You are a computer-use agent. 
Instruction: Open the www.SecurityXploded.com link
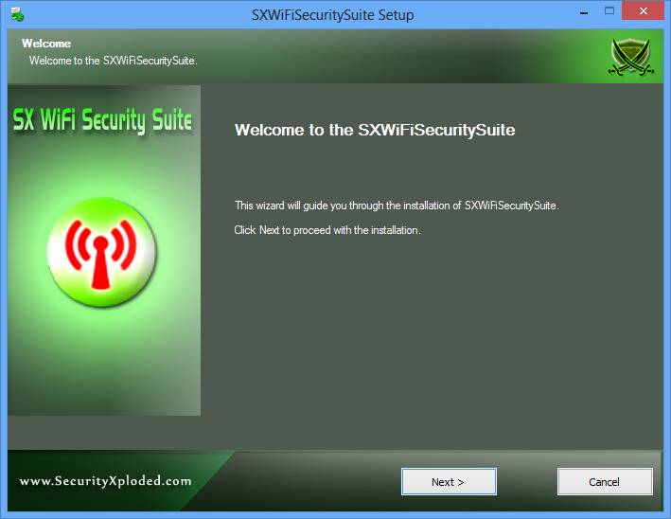[105, 481]
